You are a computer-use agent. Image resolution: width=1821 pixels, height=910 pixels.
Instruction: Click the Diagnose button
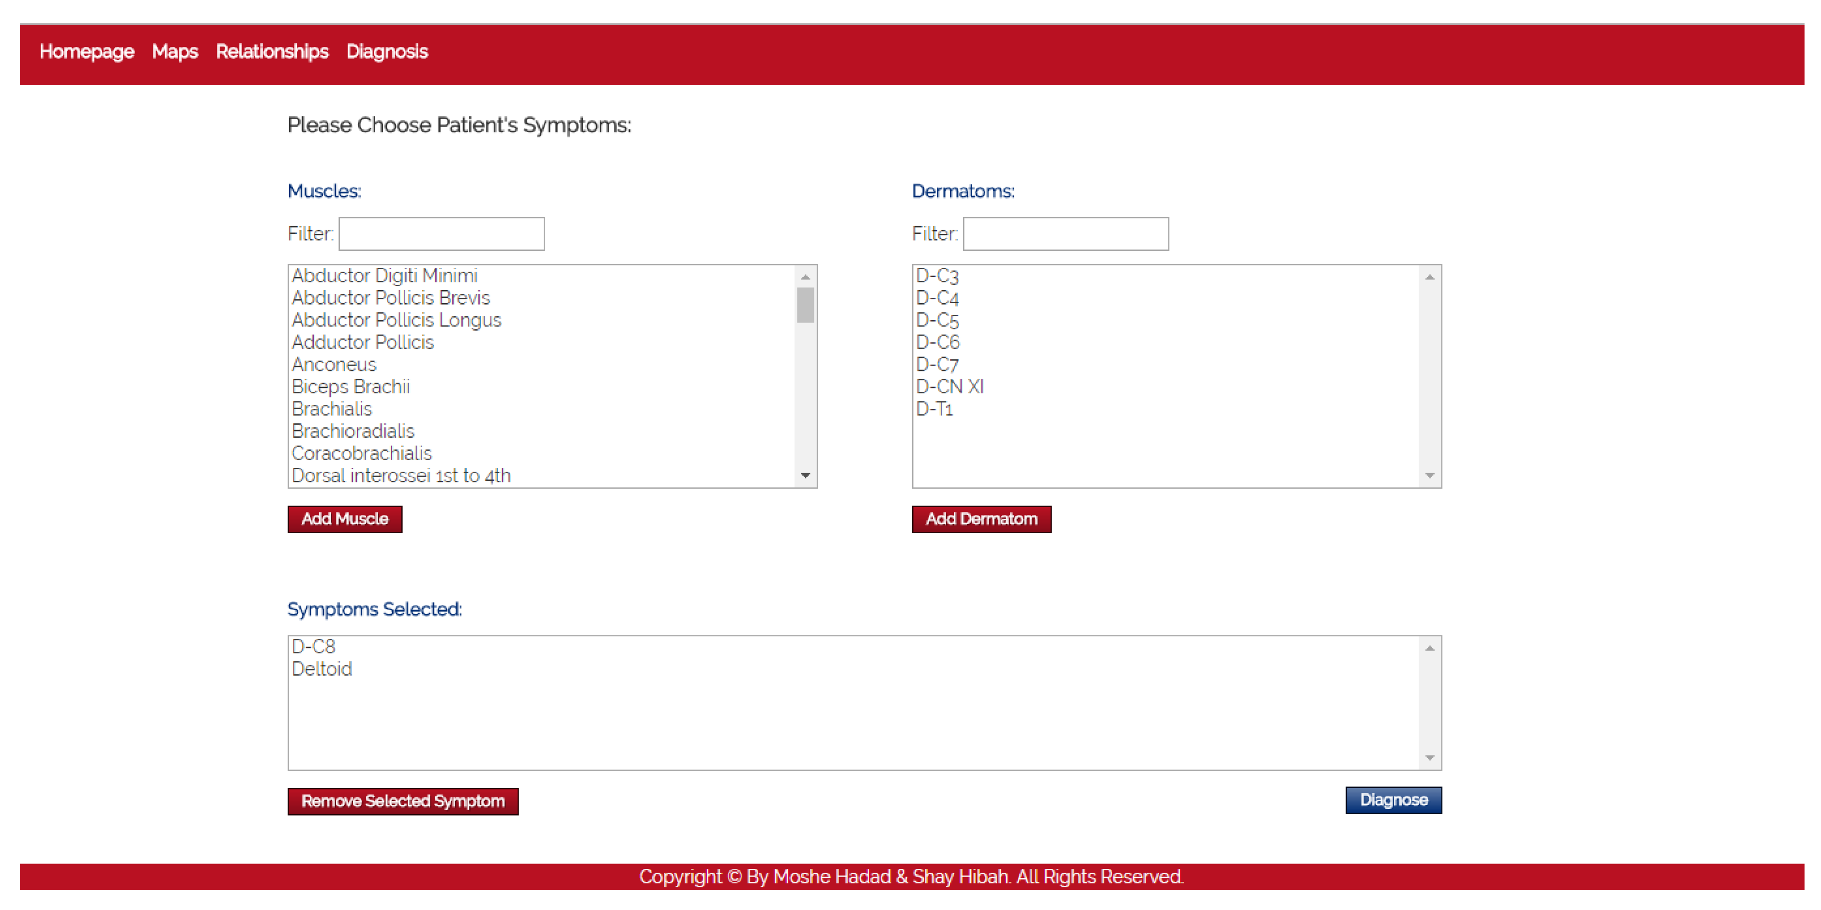(1393, 800)
